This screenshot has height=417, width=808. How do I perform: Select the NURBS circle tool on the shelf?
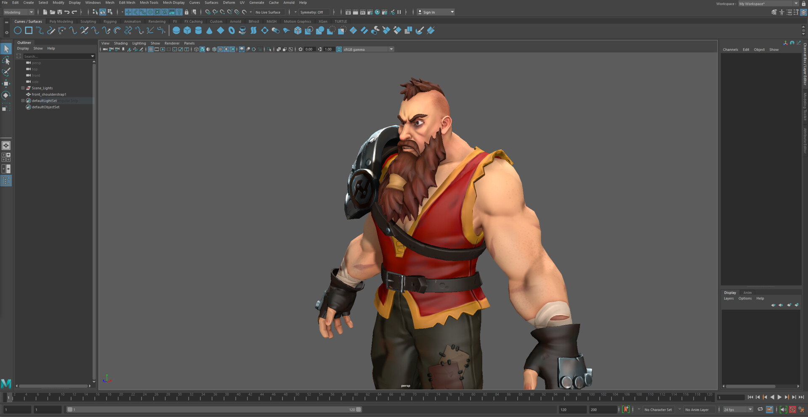click(18, 30)
